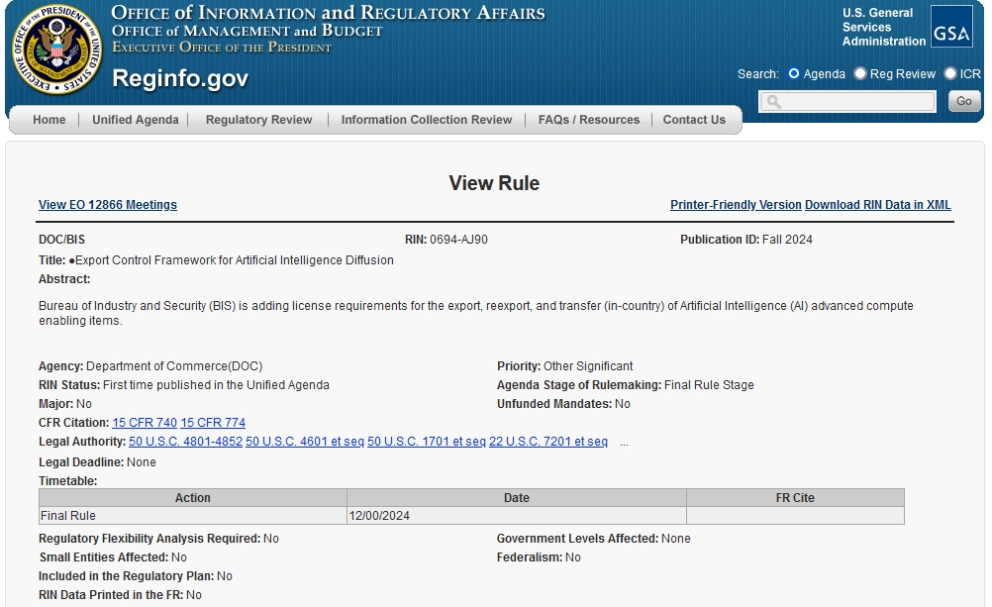Screen dimensions: 992x607
Task: Open the 15 CFR 740 citation link
Action: point(145,422)
